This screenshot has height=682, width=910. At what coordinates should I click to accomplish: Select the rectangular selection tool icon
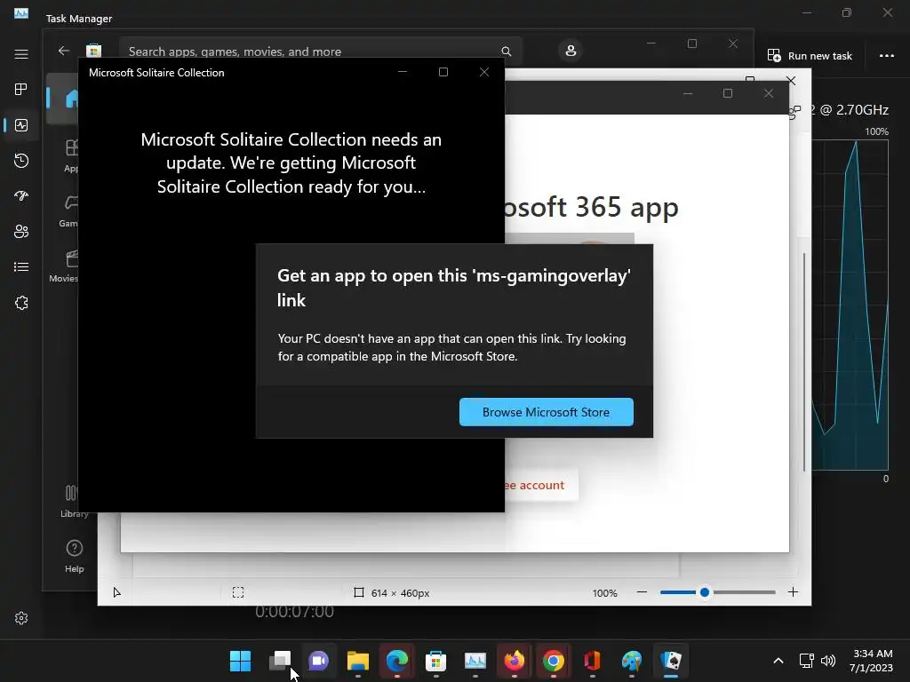pyautogui.click(x=238, y=592)
